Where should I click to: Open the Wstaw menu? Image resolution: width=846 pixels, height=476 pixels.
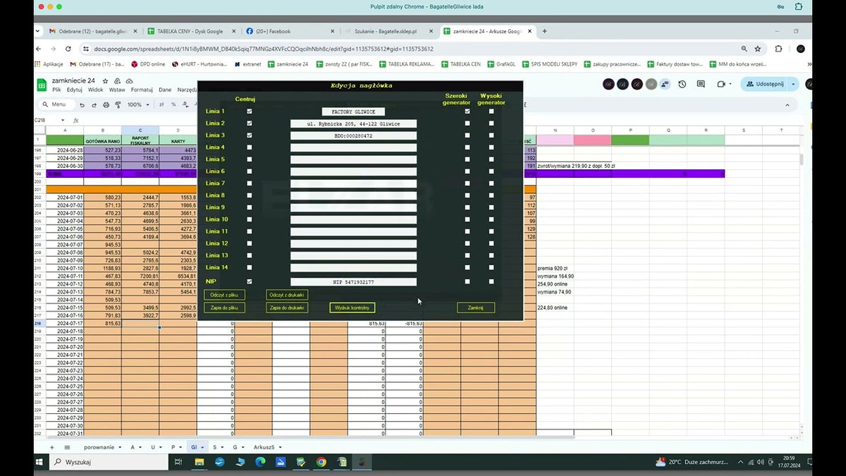(117, 90)
